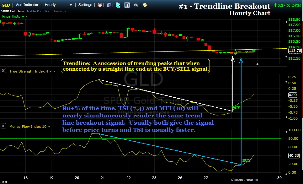
Task: Remove the True Strength Index panel
Action: 3,71
